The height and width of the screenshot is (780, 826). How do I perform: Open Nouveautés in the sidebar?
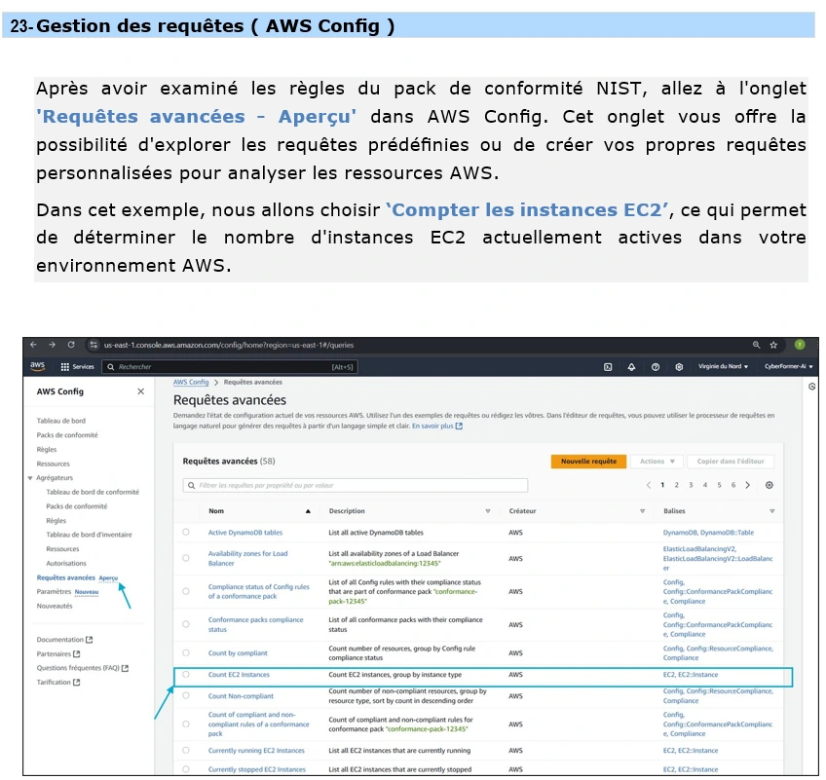[x=55, y=606]
